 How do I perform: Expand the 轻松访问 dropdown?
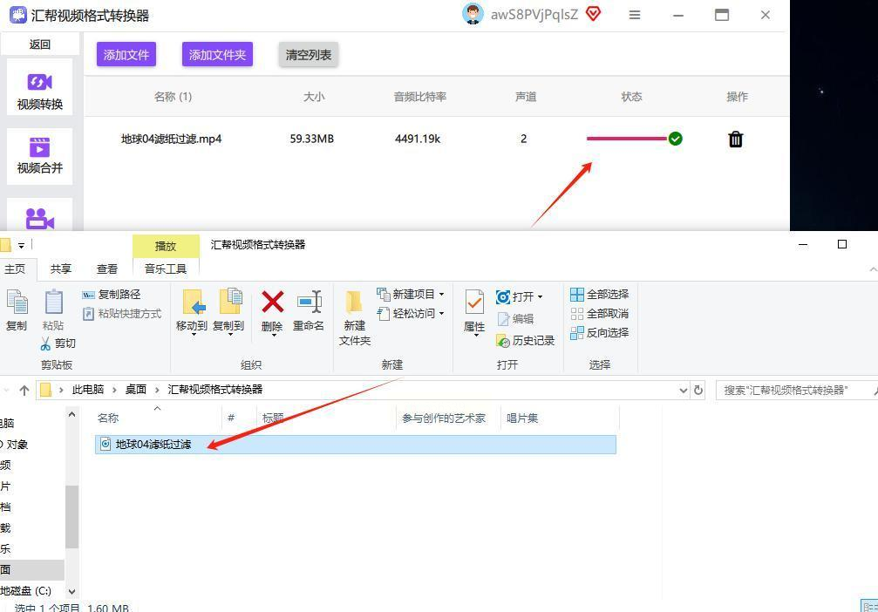(x=441, y=314)
